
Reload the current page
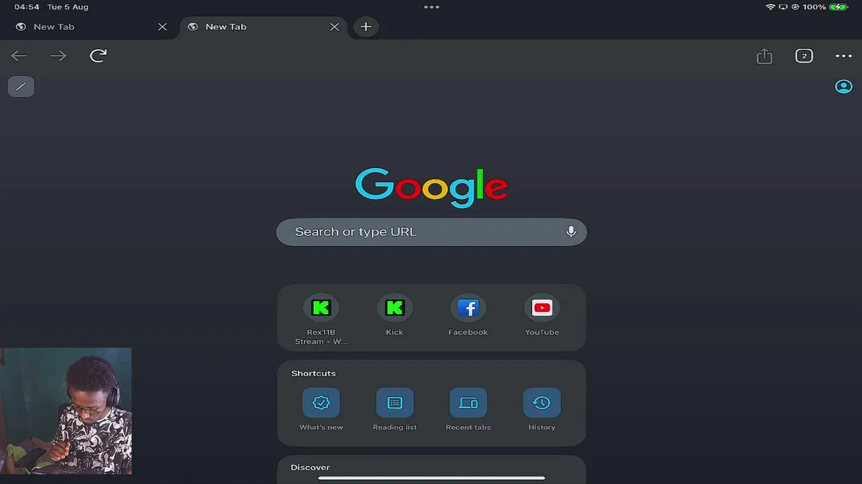[98, 56]
